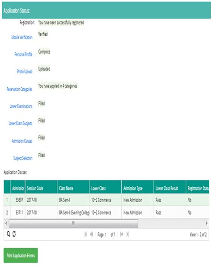Click 'You have applied in 4 categories' text
The image size is (212, 270).
point(58,86)
